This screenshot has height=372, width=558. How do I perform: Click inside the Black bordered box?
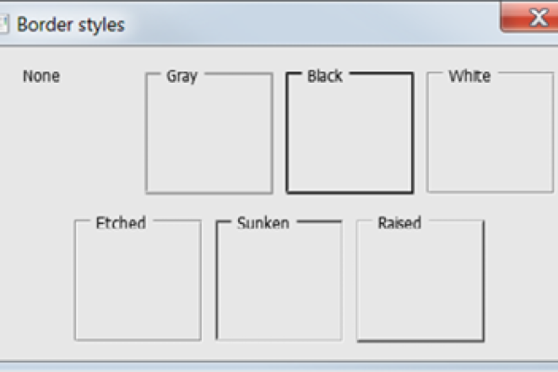click(x=350, y=138)
